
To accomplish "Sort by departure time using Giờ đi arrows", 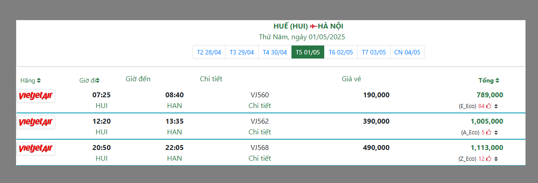I will pos(97,81).
